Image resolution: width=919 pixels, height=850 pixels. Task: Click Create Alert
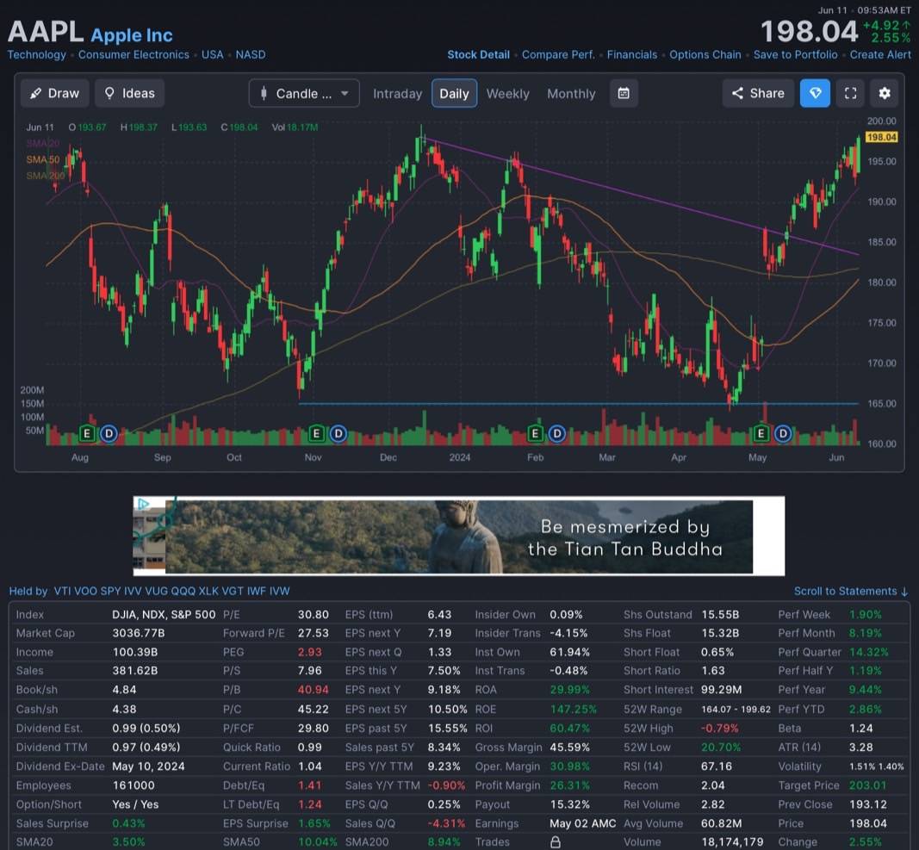(880, 54)
